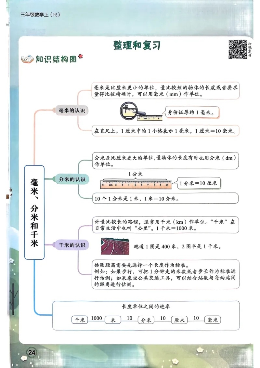Toggle the 千米 unit box

pos(79,320)
